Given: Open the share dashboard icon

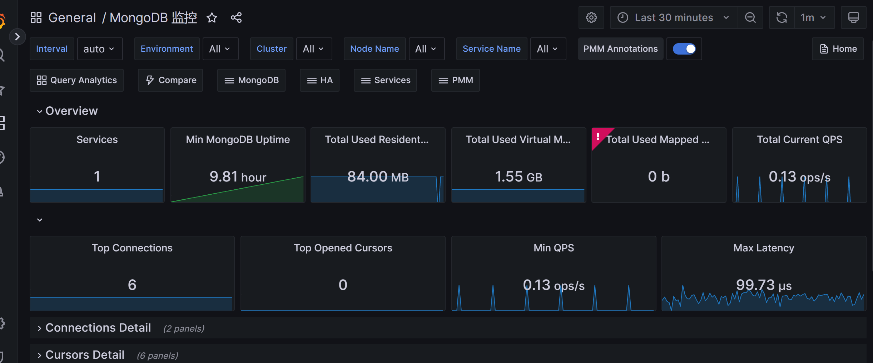Looking at the screenshot, I should coord(236,17).
